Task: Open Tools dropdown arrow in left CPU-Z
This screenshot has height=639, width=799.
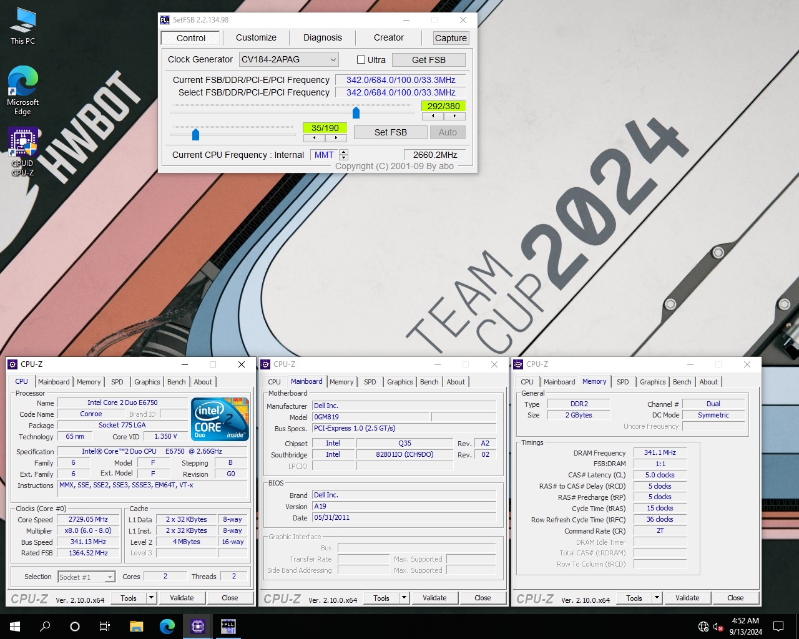Action: (x=151, y=598)
